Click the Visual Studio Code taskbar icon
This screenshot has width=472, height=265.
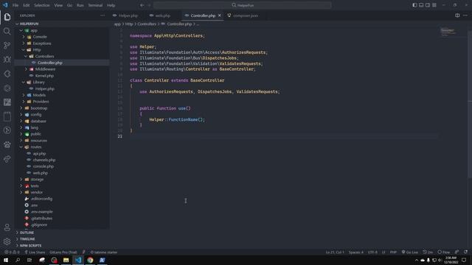coord(78,260)
